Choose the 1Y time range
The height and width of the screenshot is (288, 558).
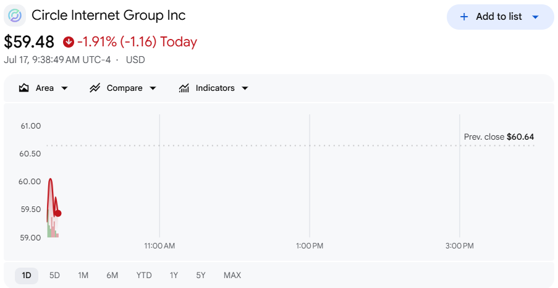pos(174,275)
